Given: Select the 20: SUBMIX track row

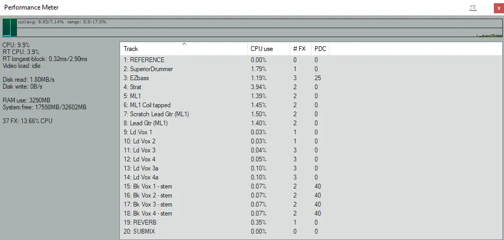Looking at the screenshot, I should point(311,232).
